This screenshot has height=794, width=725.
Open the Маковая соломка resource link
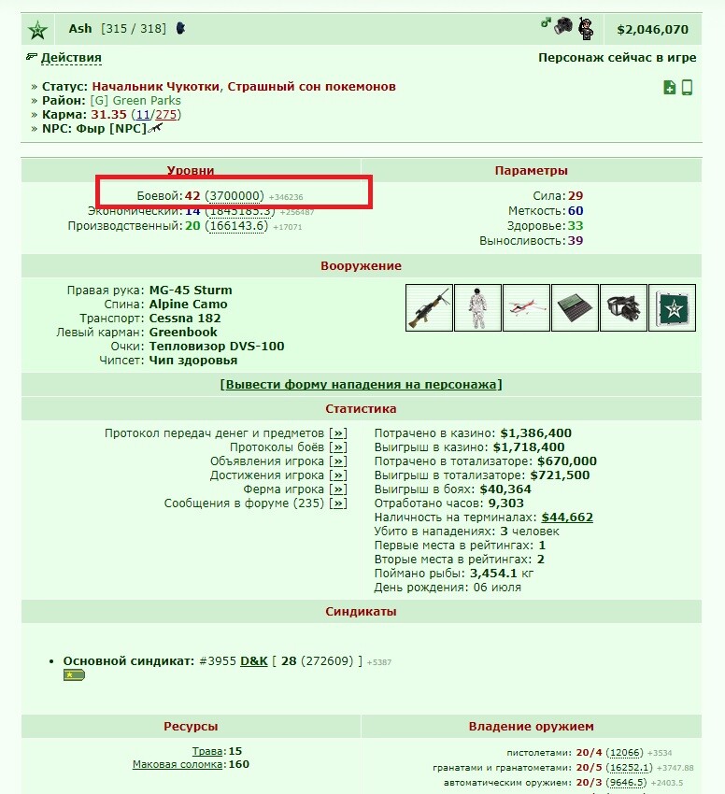click(x=178, y=765)
